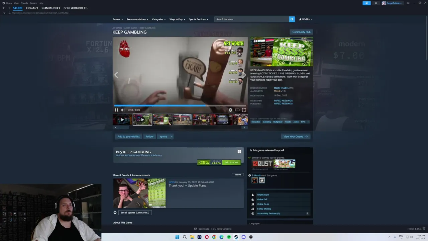Seek the trailer progress bar
428x241 pixels.
tap(180, 105)
